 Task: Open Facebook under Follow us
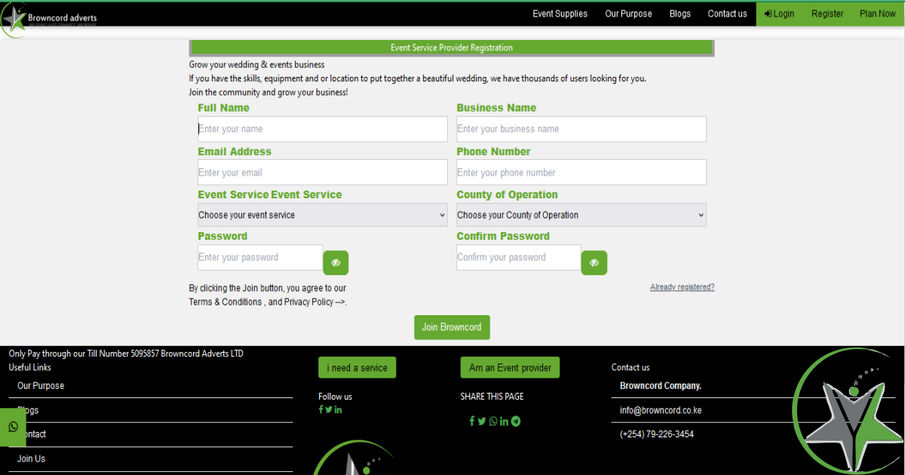[x=321, y=409]
